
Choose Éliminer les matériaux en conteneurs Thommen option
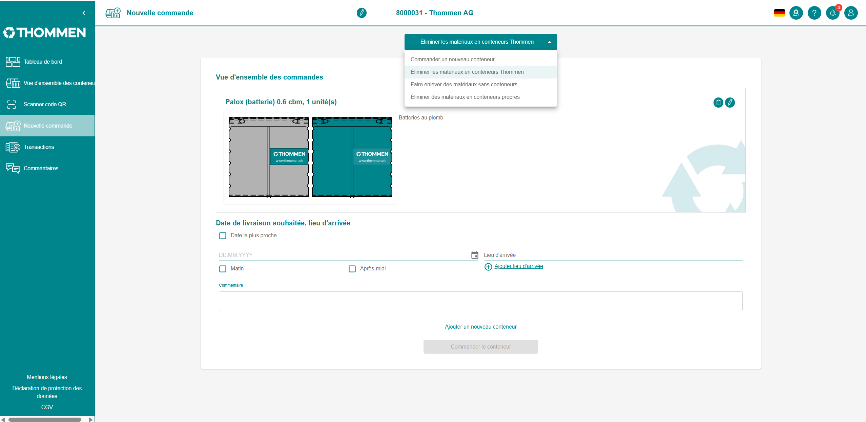[480, 72]
